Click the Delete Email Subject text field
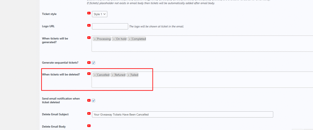Viewport: 313px width, 130px height. coord(182,114)
